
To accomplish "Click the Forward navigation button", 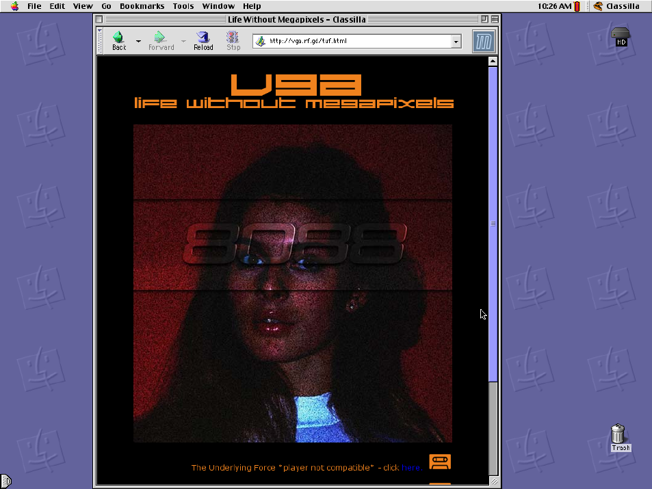I will 161,41.
